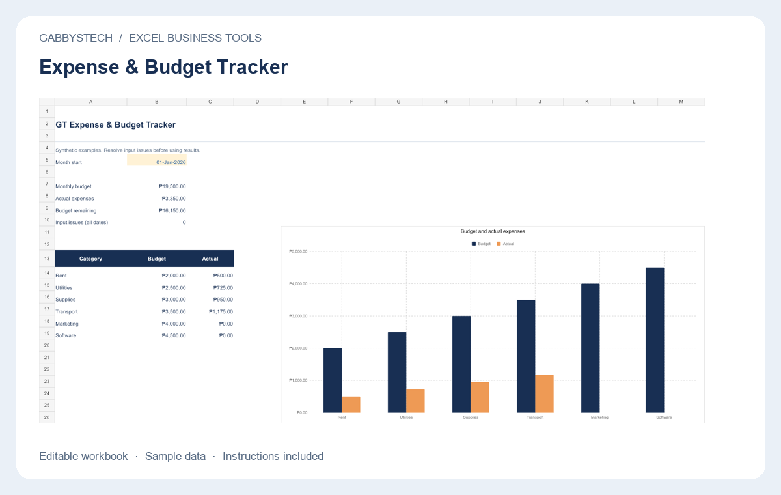Select column B header
Screen dimensions: 781x495
[x=157, y=102]
